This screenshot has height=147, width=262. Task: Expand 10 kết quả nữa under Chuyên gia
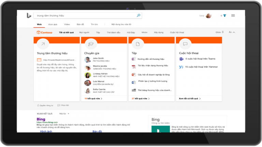coord(93,98)
